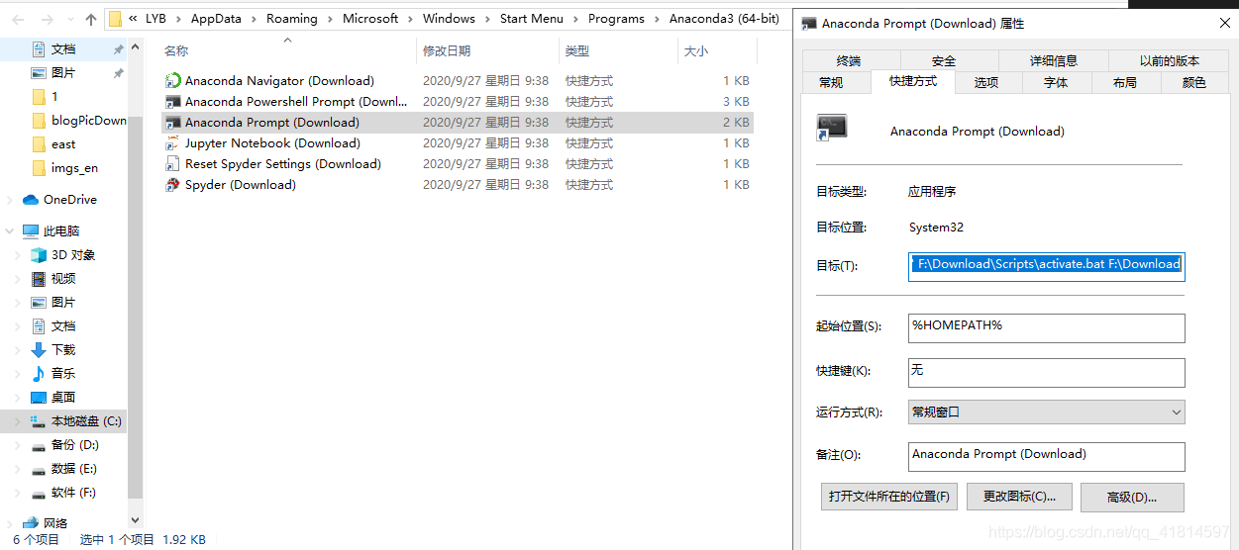Click Start Menu in the address breadcrumb
Viewport: 1239px width, 550px height.
click(x=532, y=19)
